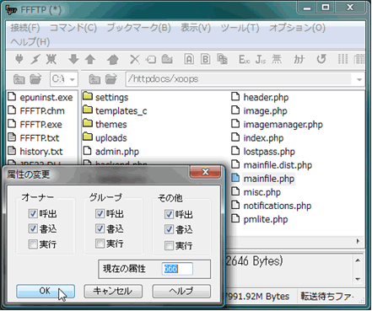Viewport: 372px width, 311px height.
Task: Click the キャンセル button
Action: [113, 291]
